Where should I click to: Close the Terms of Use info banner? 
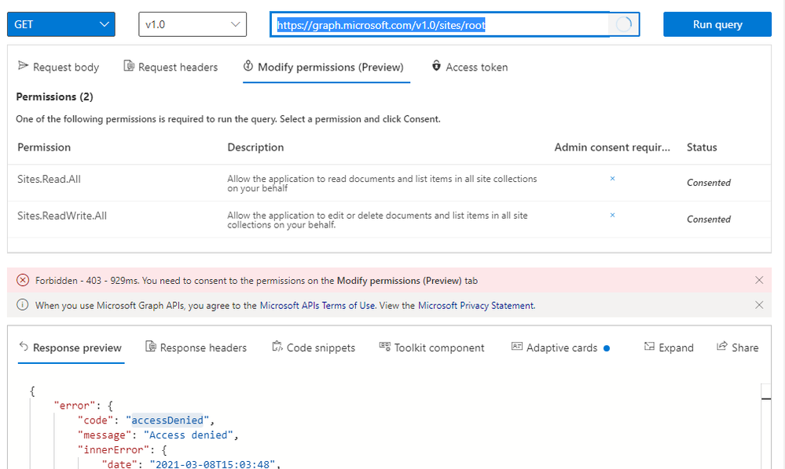tap(759, 305)
